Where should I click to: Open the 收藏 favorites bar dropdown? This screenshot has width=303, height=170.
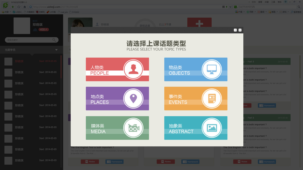pos(6,12)
